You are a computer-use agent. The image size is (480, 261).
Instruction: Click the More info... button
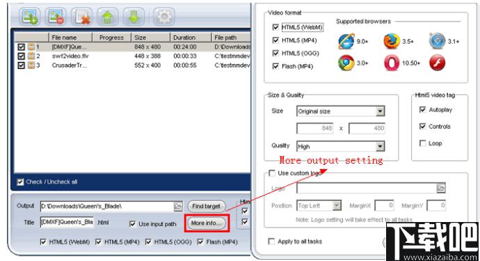pyautogui.click(x=206, y=223)
